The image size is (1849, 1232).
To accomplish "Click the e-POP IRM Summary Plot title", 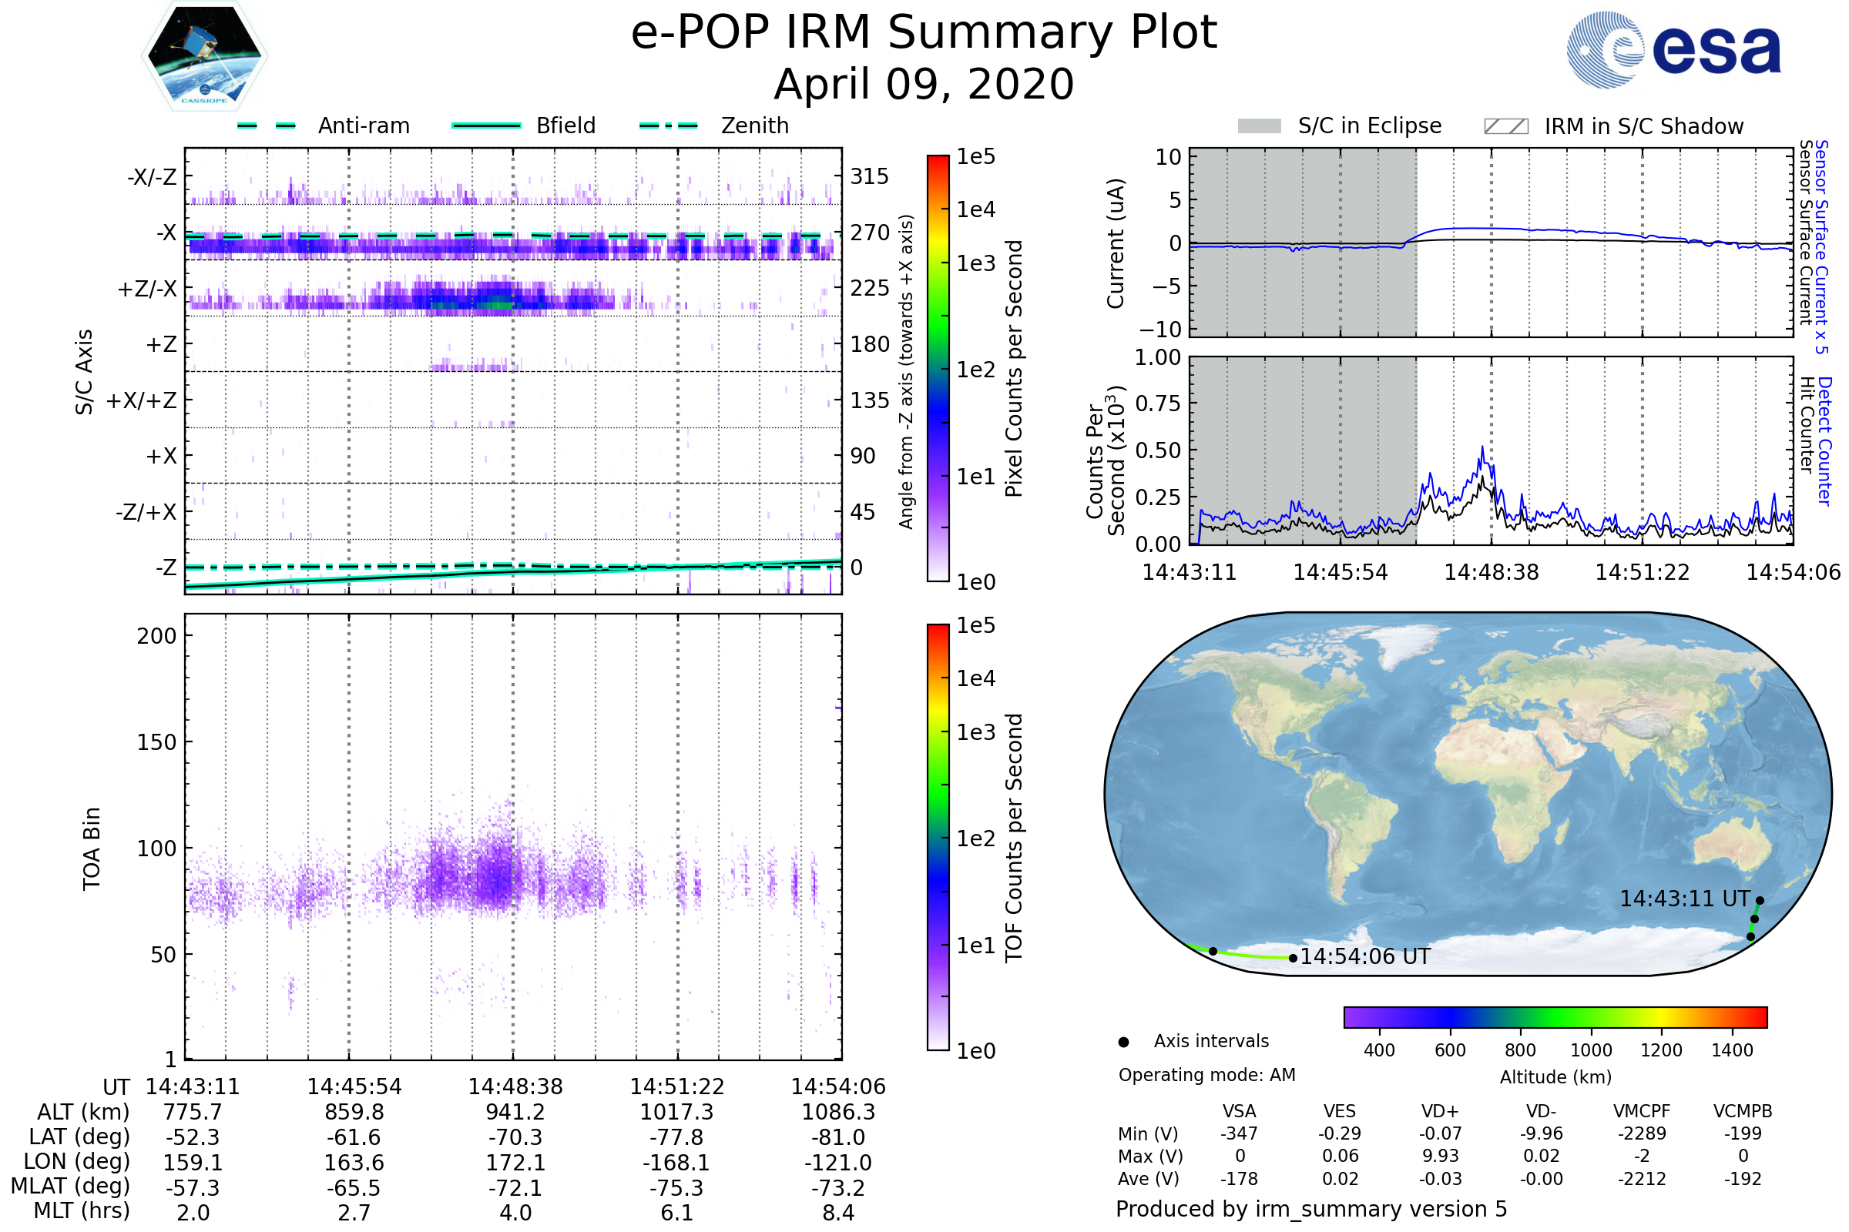I will (924, 33).
